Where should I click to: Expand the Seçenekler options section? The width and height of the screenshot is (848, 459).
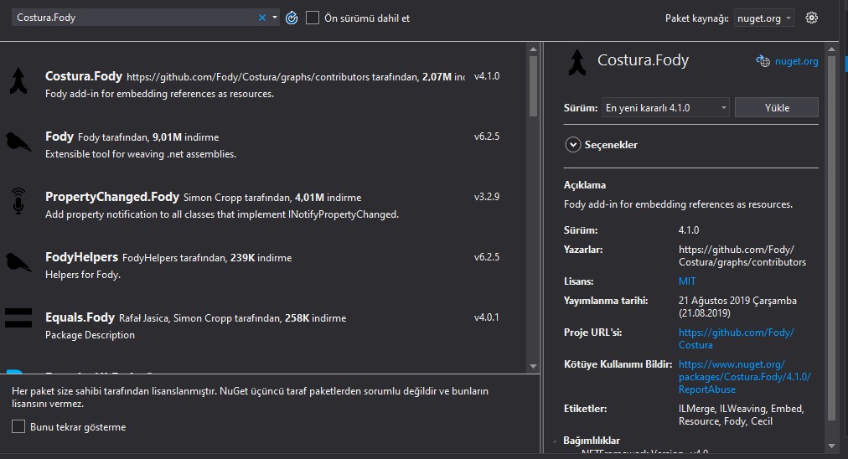click(572, 145)
